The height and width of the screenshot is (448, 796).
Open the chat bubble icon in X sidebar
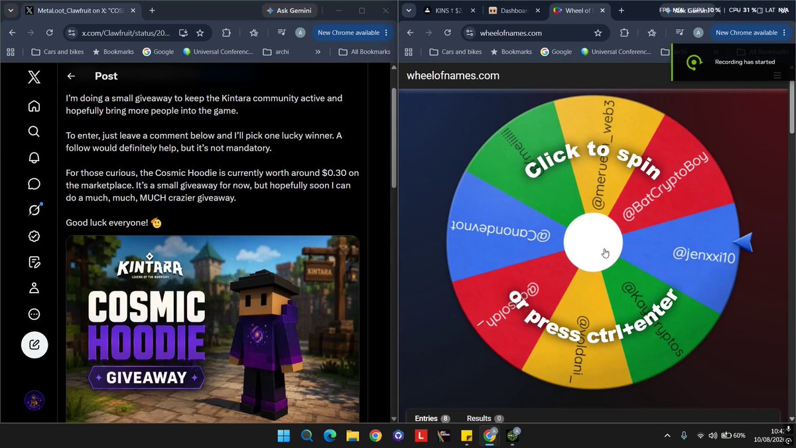pyautogui.click(x=34, y=184)
